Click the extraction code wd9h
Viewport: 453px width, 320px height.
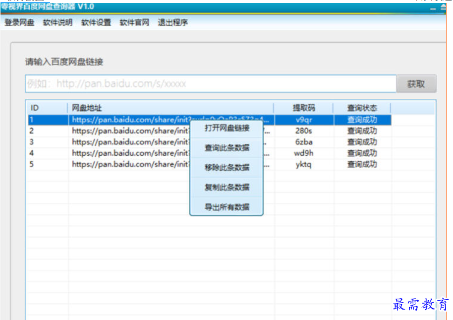click(x=304, y=153)
